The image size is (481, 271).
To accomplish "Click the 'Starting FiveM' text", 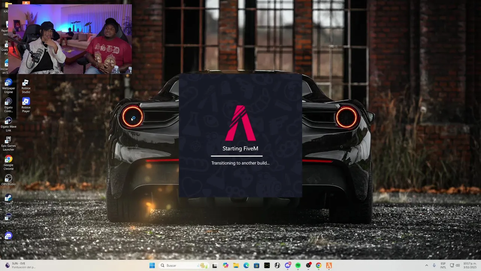I will click(240, 148).
